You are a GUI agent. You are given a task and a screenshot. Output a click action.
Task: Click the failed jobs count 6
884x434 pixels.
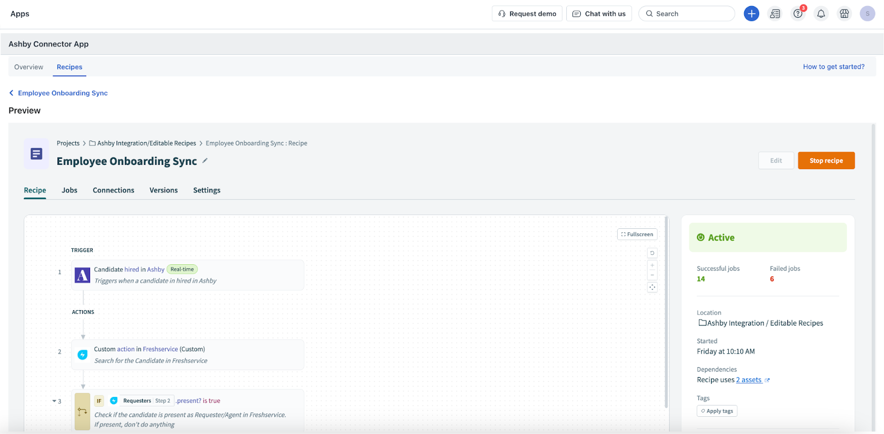tap(772, 279)
